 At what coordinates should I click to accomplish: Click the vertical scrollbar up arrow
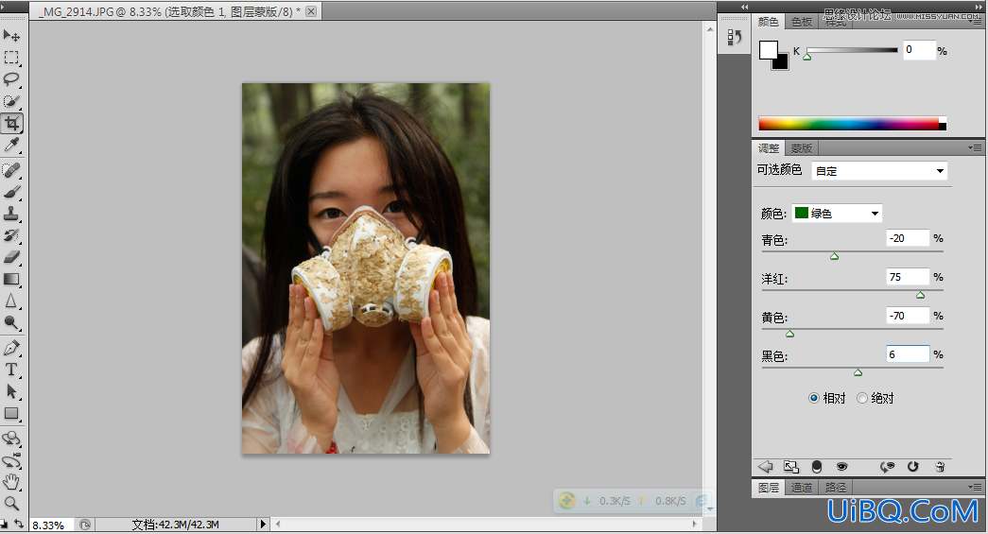[x=709, y=29]
